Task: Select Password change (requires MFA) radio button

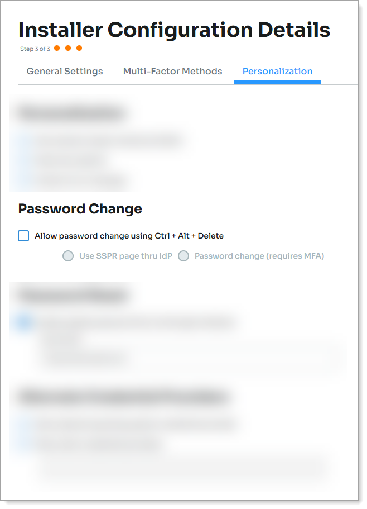Action: click(x=183, y=256)
